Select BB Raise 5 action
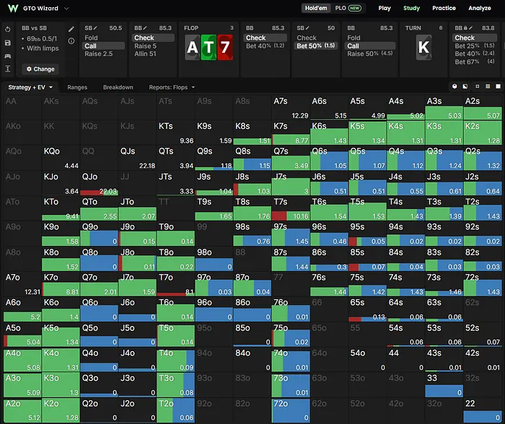 point(153,46)
